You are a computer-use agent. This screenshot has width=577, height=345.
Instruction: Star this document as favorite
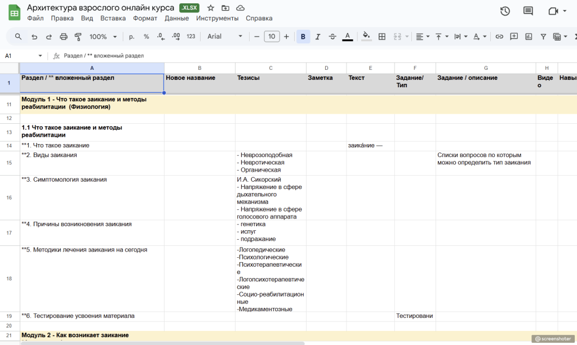click(211, 8)
